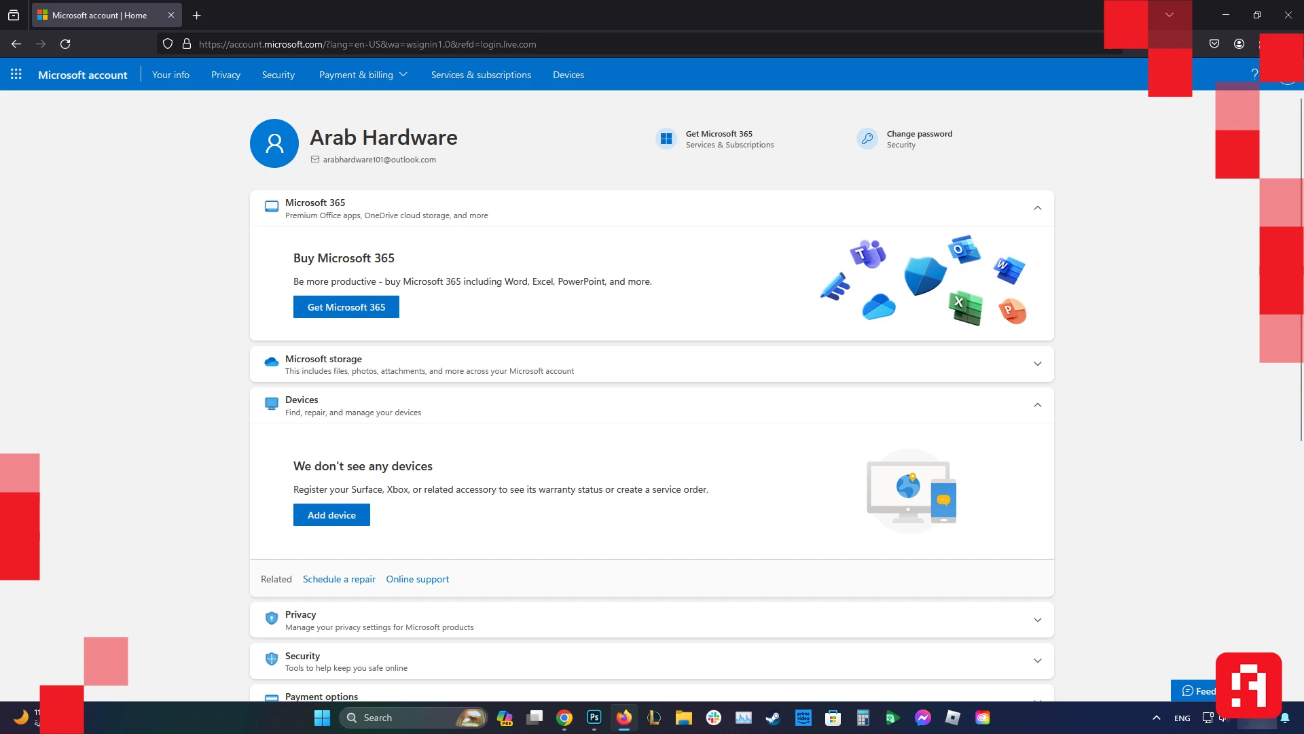Open Steam from the taskbar
The width and height of the screenshot is (1304, 734).
tap(774, 718)
